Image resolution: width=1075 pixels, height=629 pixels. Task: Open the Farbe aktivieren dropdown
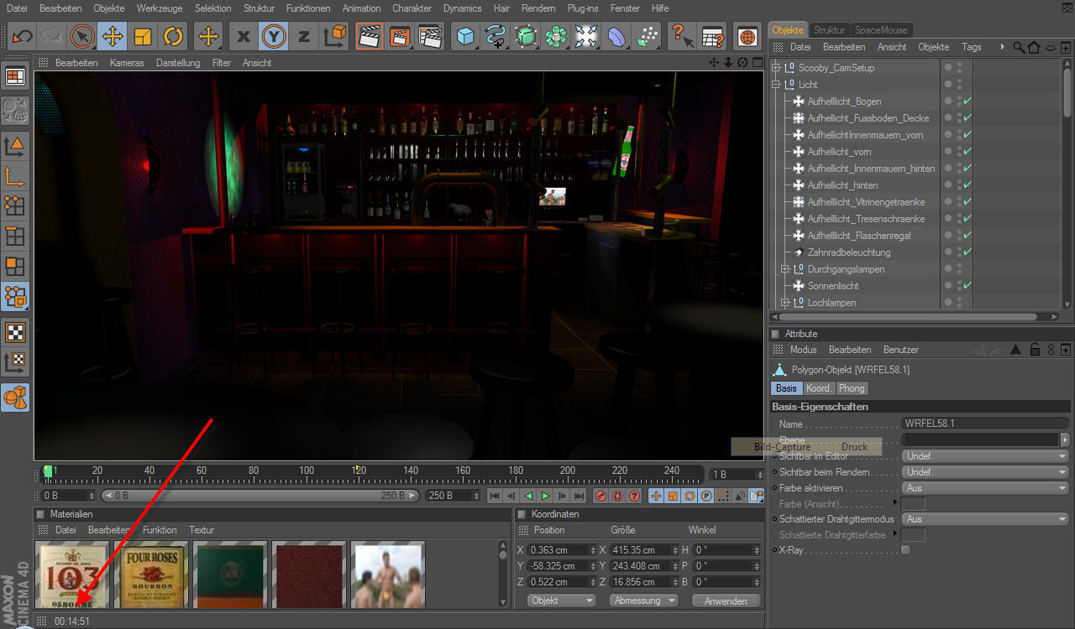pos(985,488)
